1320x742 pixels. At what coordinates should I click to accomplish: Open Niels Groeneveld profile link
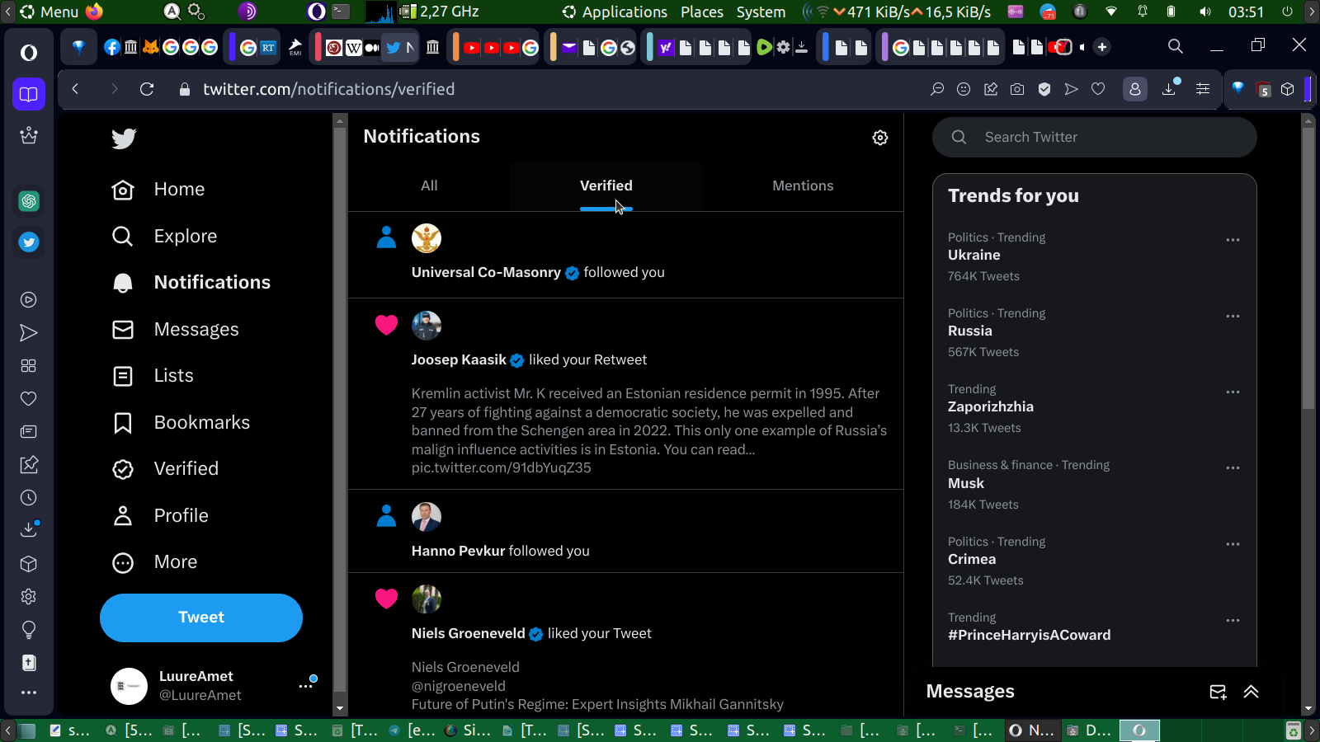[468, 634]
